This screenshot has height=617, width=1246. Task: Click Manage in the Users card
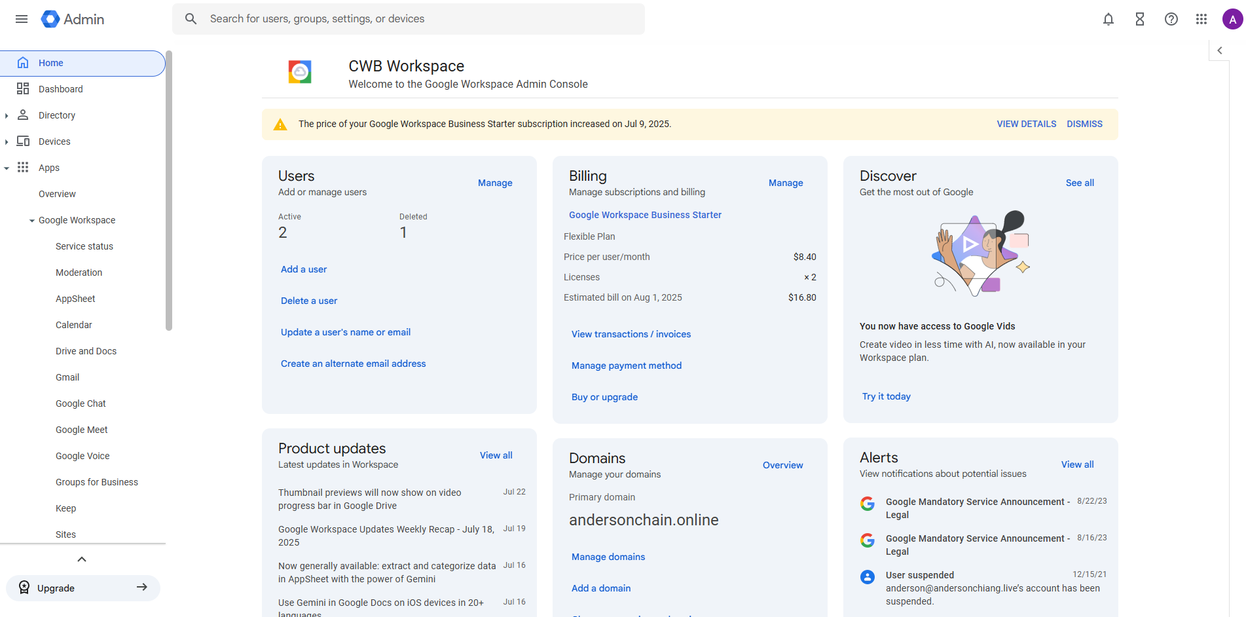pyautogui.click(x=495, y=183)
